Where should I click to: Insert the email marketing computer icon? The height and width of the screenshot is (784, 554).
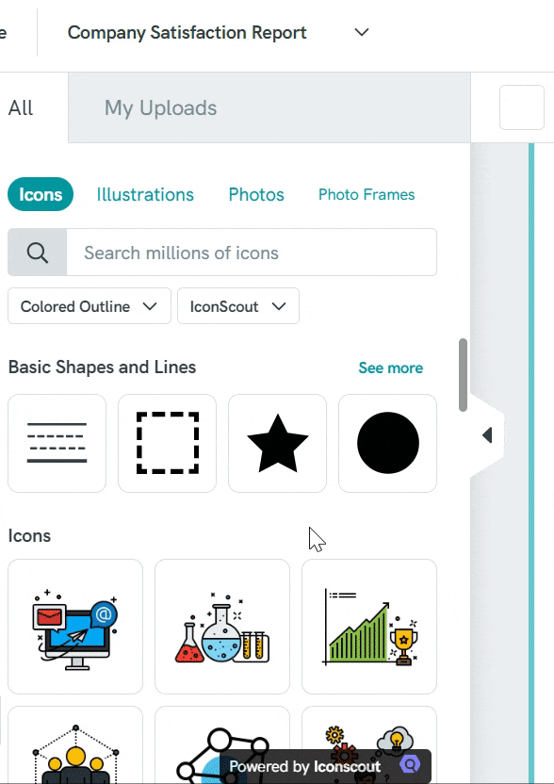[75, 626]
